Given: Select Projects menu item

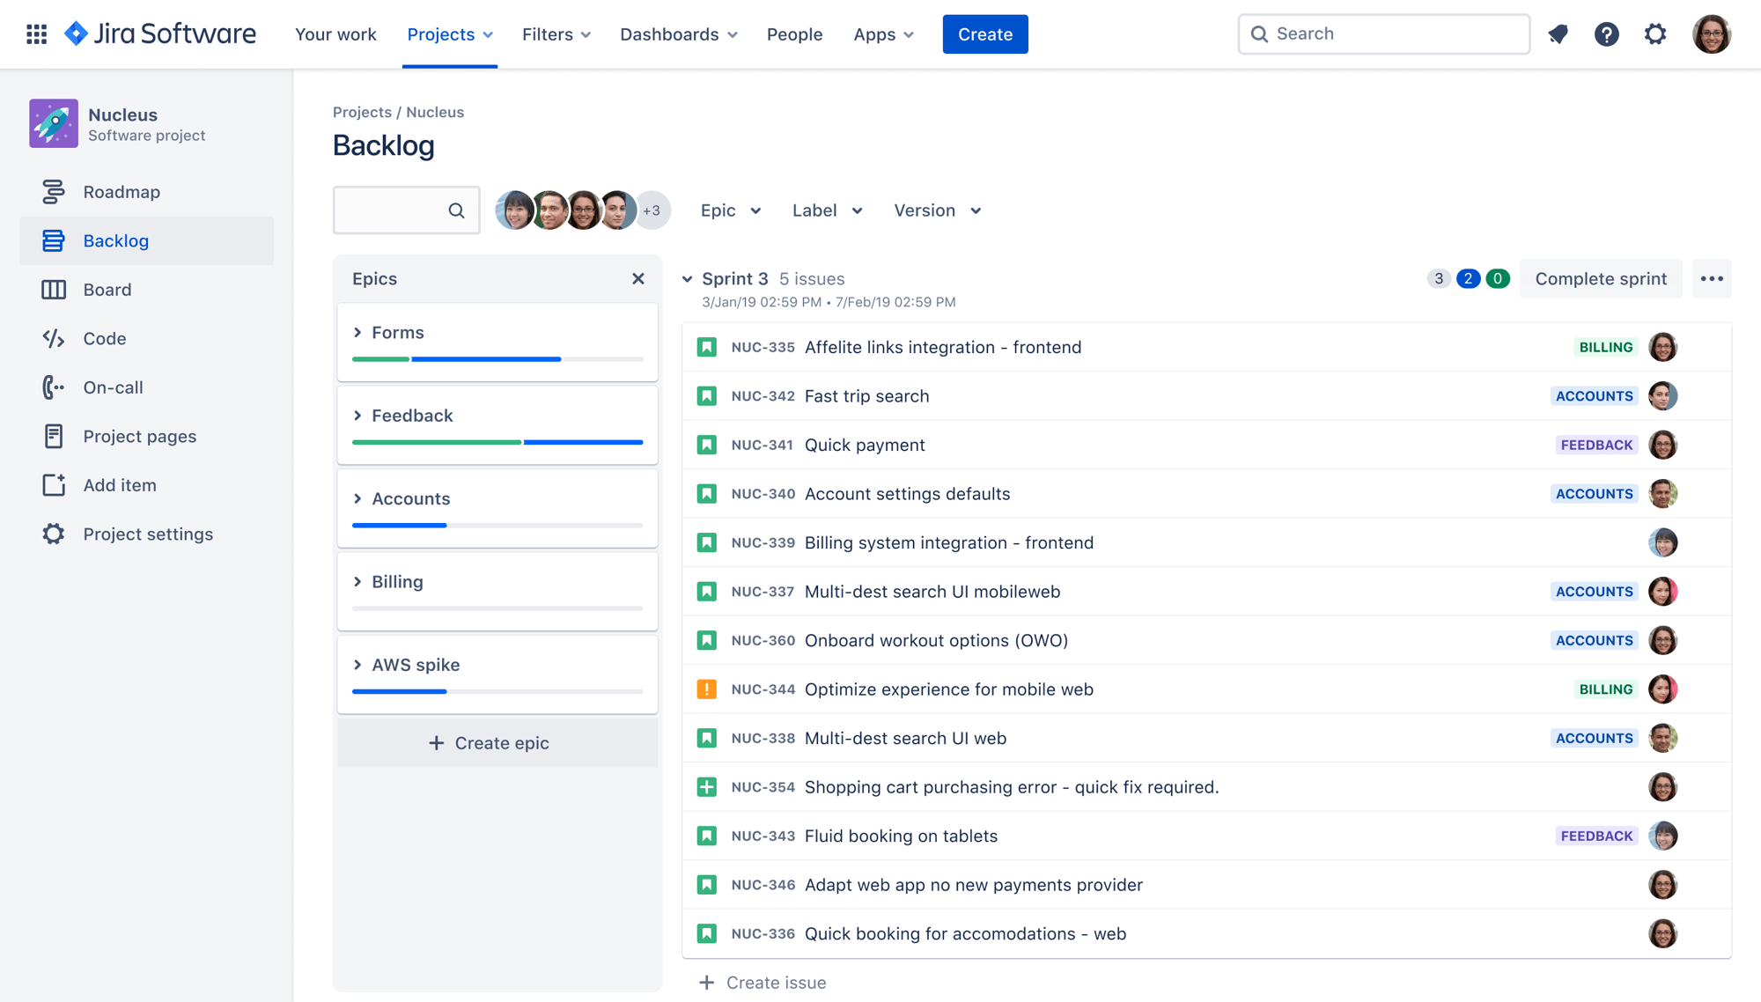Looking at the screenshot, I should [449, 33].
